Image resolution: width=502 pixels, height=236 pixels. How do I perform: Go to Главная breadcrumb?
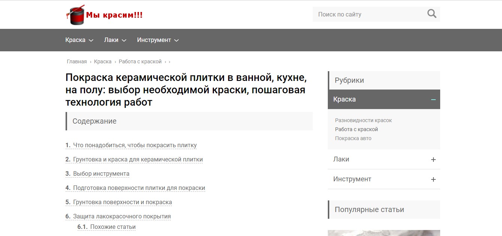coord(77,61)
